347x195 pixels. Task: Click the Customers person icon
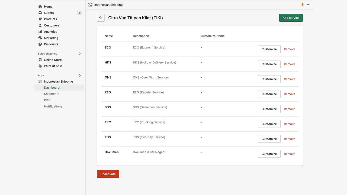point(40,25)
